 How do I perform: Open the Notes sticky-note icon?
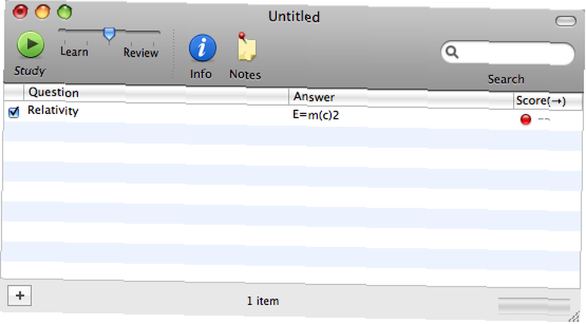point(246,47)
